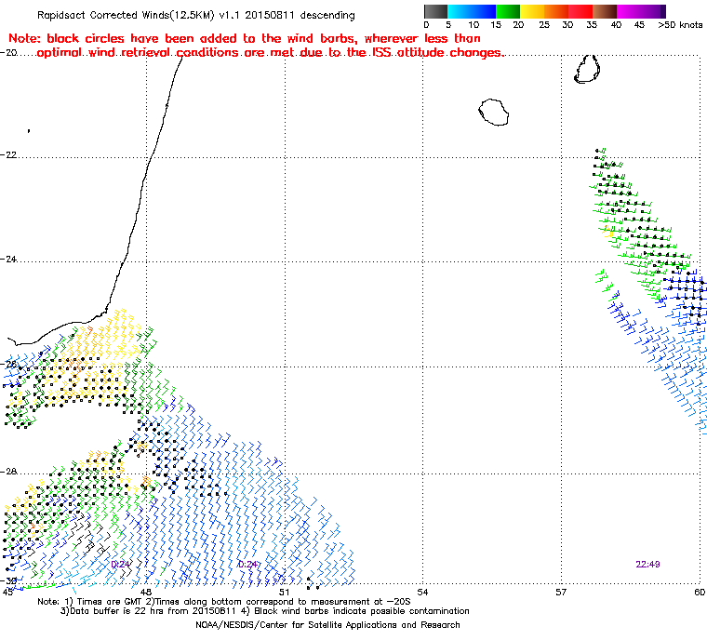Click the '60' longitude axis label

tap(700, 592)
